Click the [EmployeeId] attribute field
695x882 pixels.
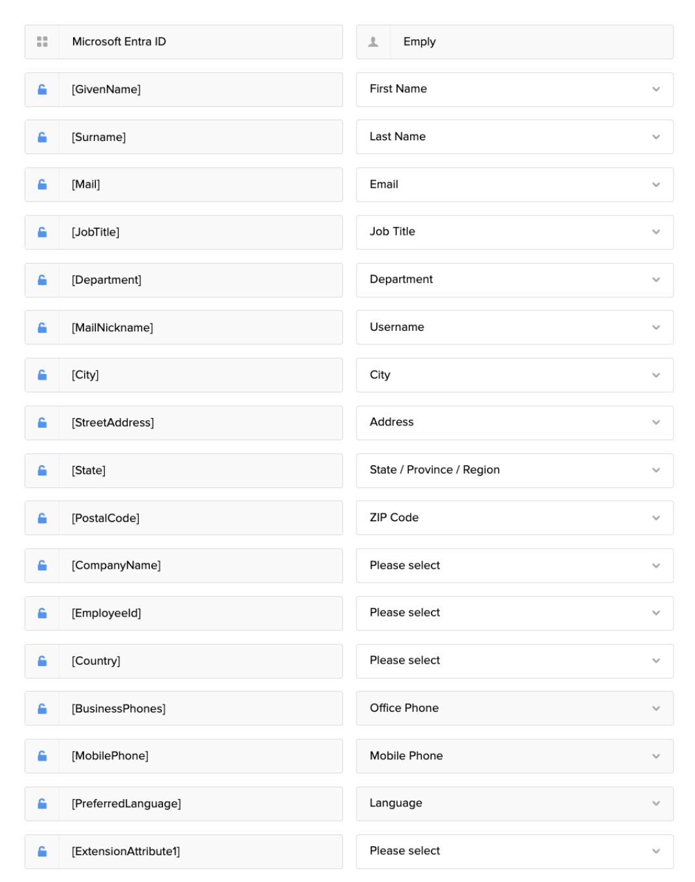(x=200, y=613)
